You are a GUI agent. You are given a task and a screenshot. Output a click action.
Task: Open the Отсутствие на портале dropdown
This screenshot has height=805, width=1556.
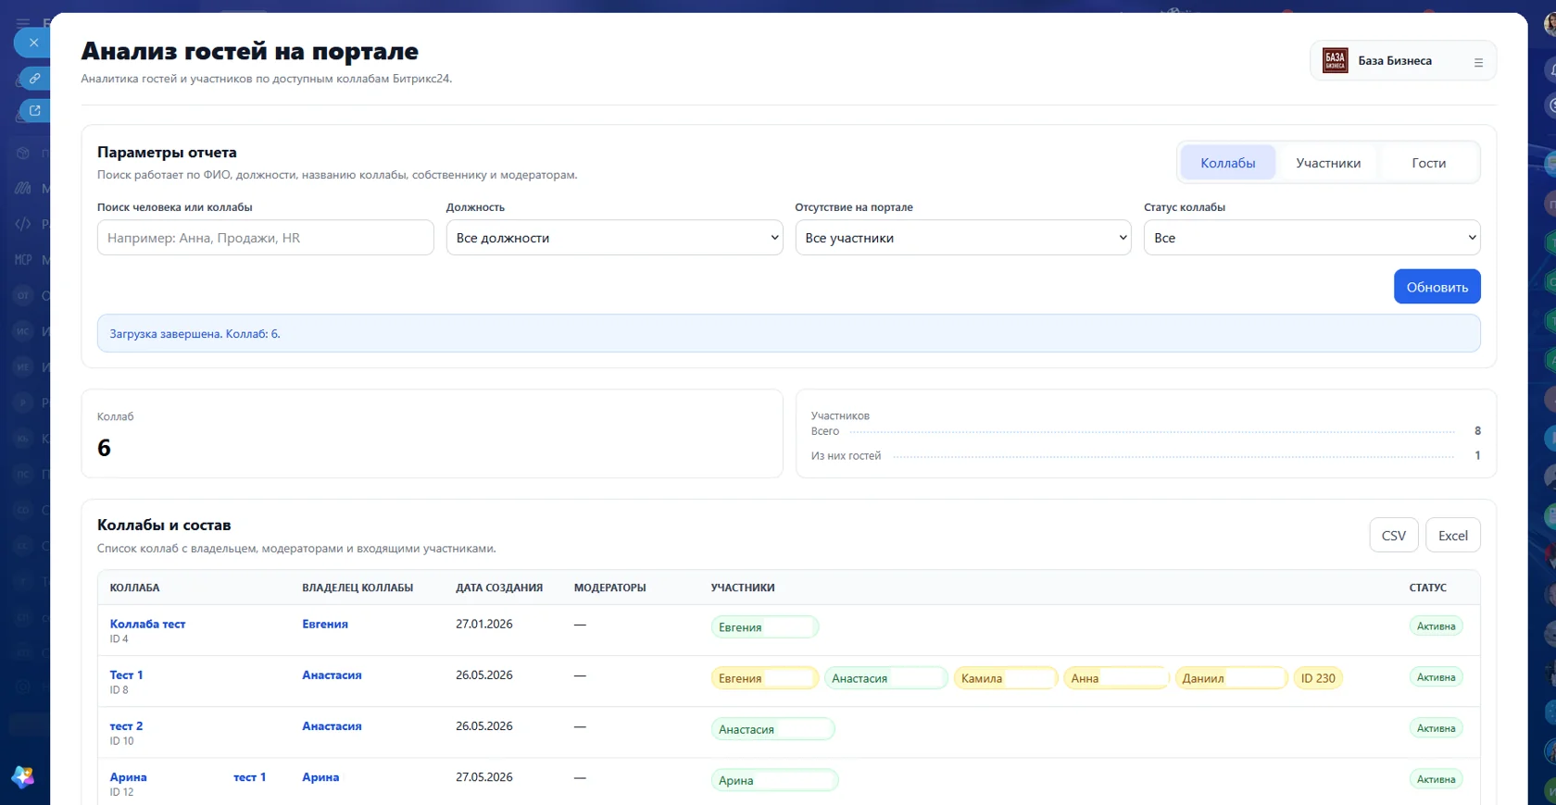(963, 238)
